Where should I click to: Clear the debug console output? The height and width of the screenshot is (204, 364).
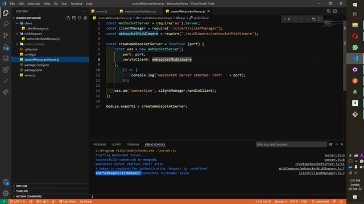(x=330, y=144)
